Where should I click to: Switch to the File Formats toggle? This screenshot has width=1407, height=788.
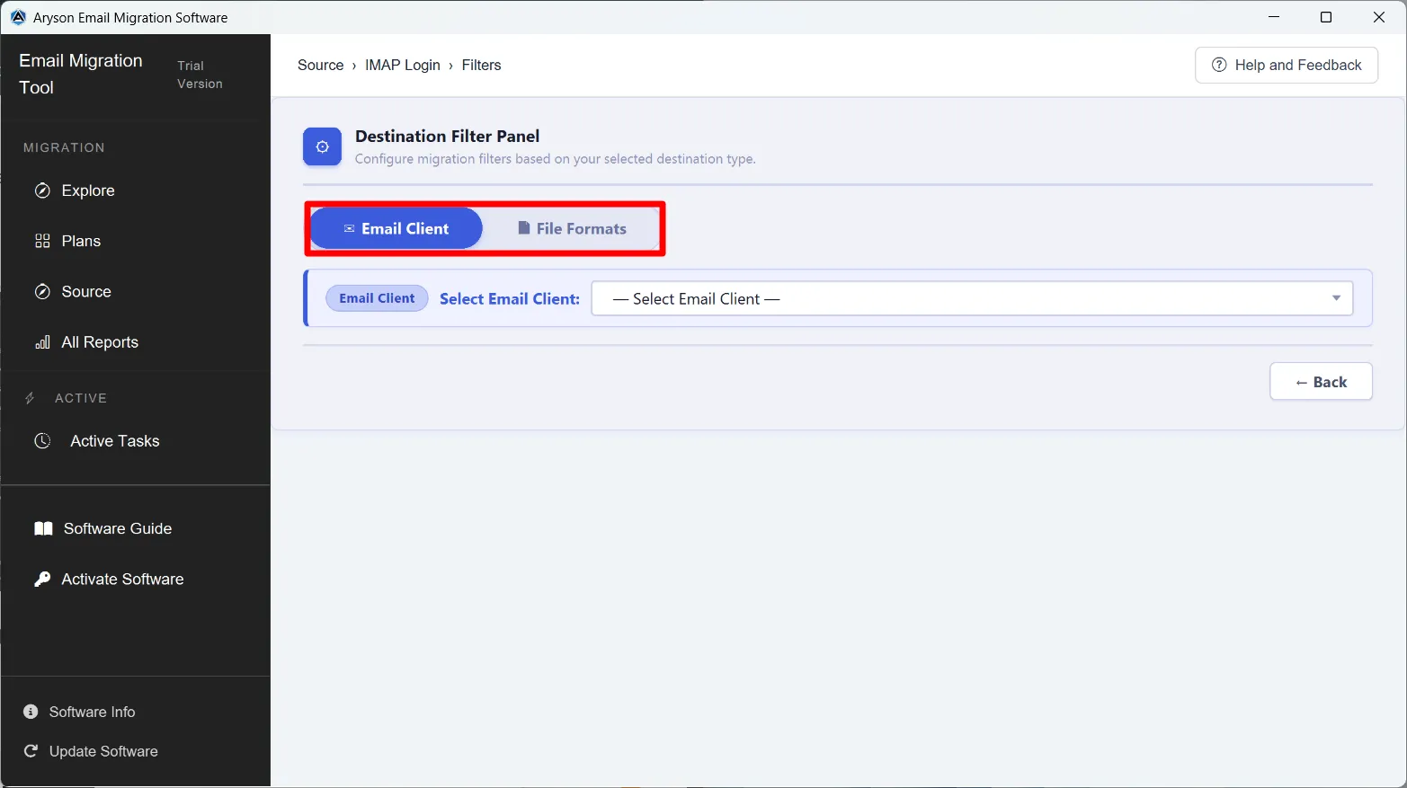(572, 228)
